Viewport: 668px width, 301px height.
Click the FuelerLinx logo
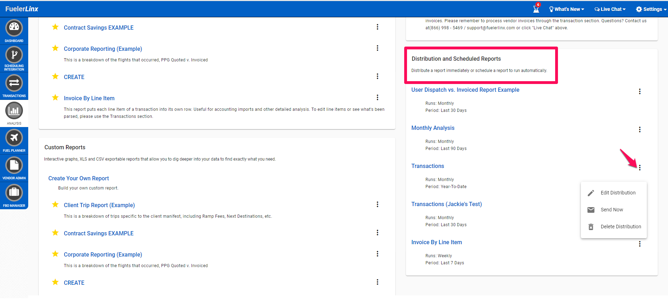[22, 9]
